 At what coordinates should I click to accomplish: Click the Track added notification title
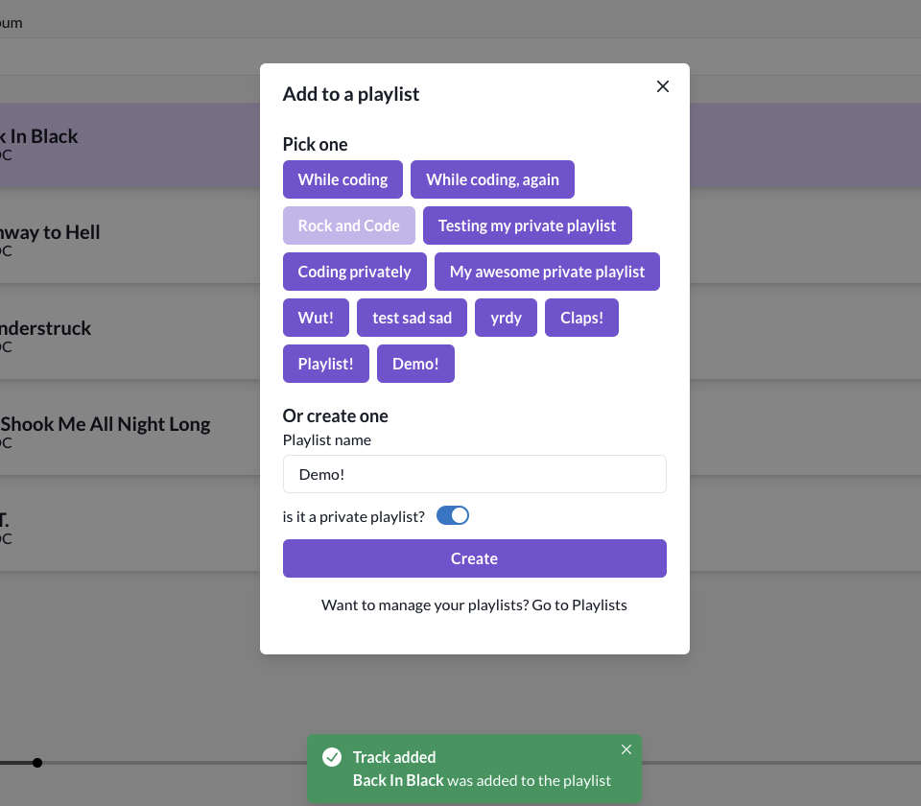click(394, 757)
